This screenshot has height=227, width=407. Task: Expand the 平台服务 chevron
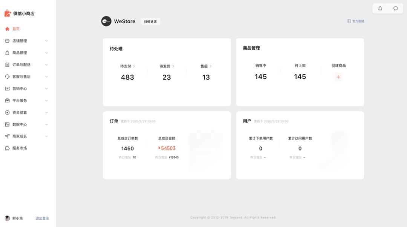coord(46,101)
